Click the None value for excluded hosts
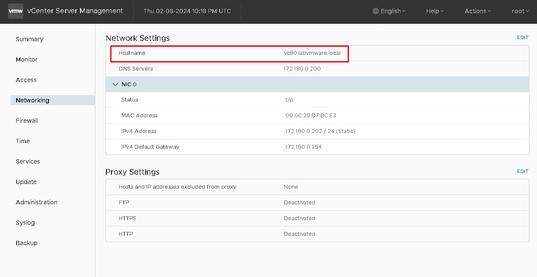The height and width of the screenshot is (277, 537). click(x=291, y=187)
